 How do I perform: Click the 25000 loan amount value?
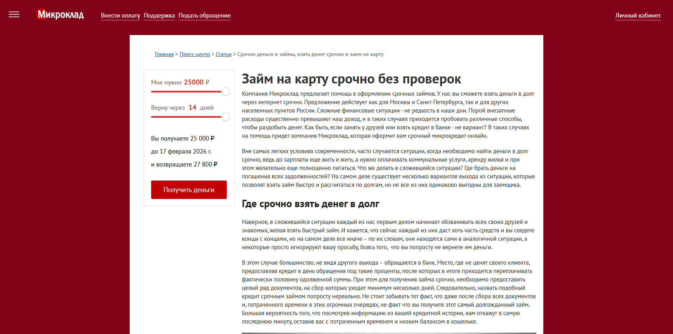pyautogui.click(x=193, y=82)
